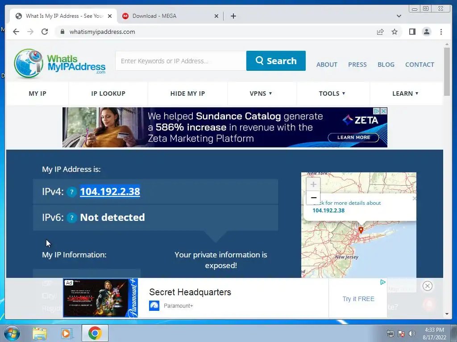Bookmark this page with the star
Viewport: 457px width, 342px height.
point(395,32)
